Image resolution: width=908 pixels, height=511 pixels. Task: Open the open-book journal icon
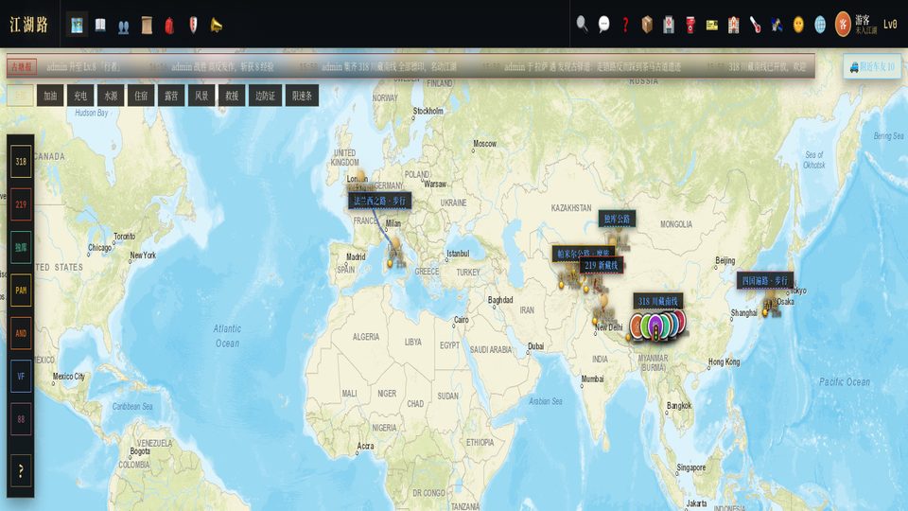pyautogui.click(x=100, y=25)
